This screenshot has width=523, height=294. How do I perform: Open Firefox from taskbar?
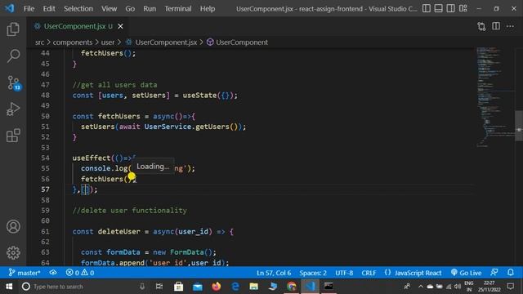[216, 287]
